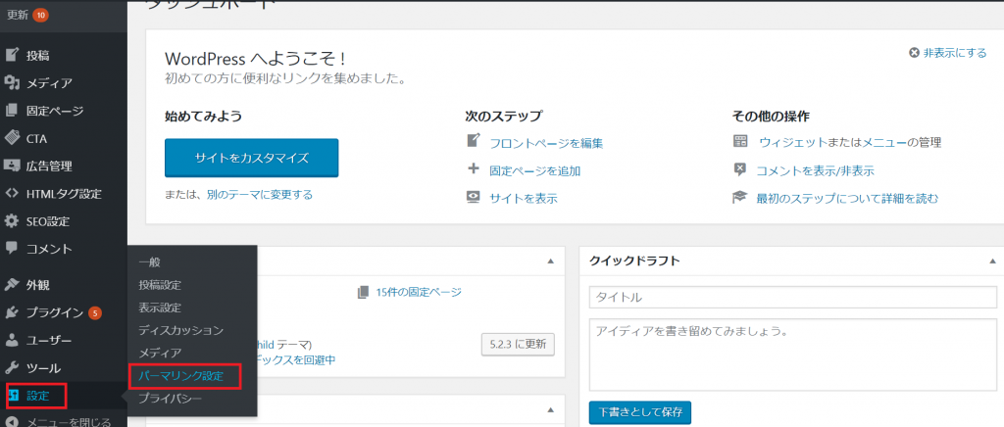The image size is (1004, 427).
Task: Click the プラグイン plug icon
Action: coord(12,312)
